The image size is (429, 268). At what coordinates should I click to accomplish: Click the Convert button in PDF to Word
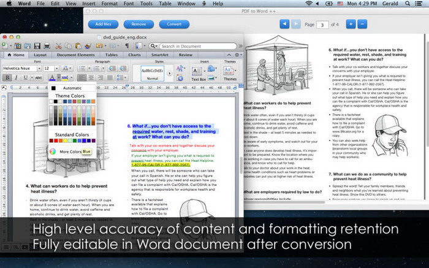click(x=174, y=24)
